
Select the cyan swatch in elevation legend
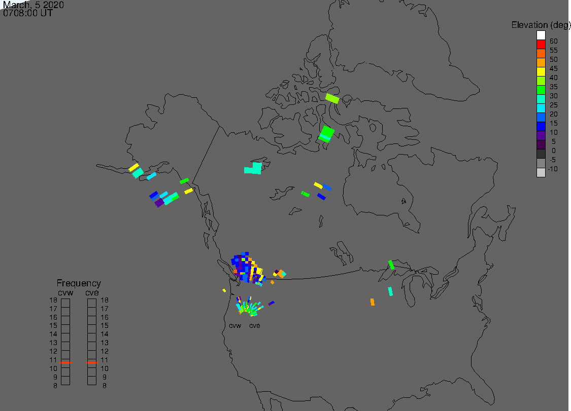pyautogui.click(x=541, y=108)
